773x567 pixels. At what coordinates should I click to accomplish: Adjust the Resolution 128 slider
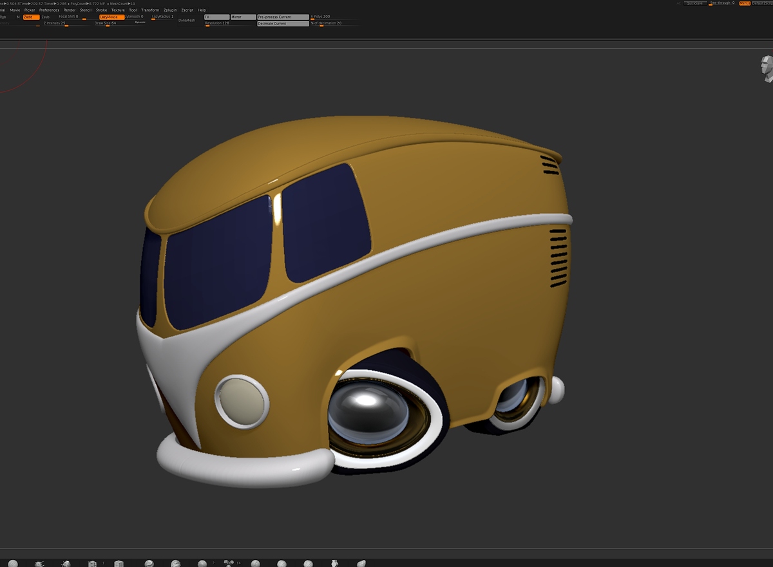pos(229,24)
